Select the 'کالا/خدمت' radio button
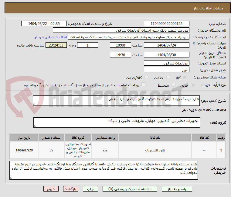Screen dimensions: 231x197 click(x=146, y=77)
